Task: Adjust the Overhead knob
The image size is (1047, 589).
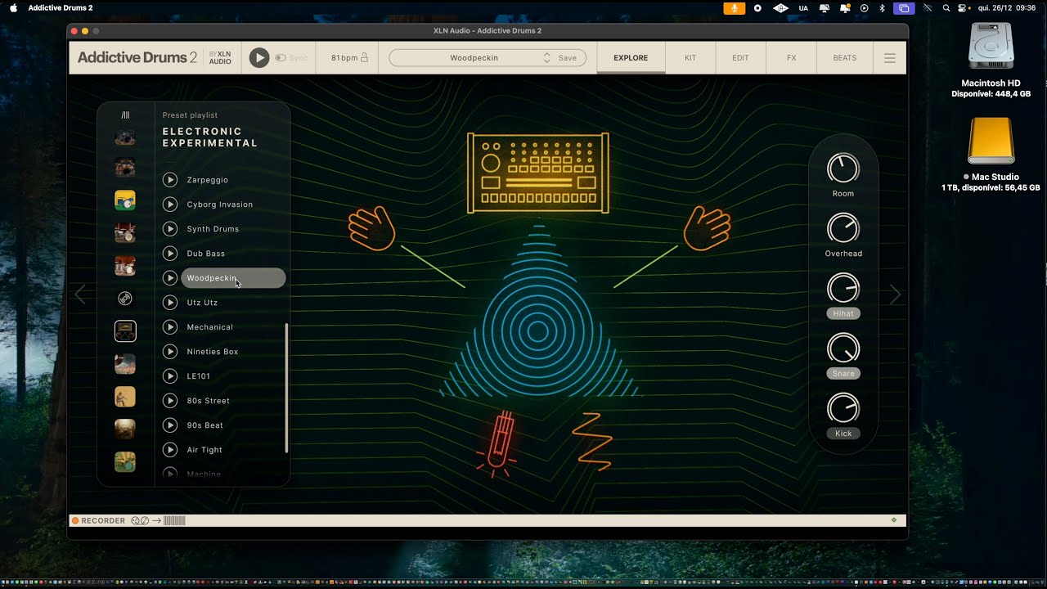Action: point(843,228)
